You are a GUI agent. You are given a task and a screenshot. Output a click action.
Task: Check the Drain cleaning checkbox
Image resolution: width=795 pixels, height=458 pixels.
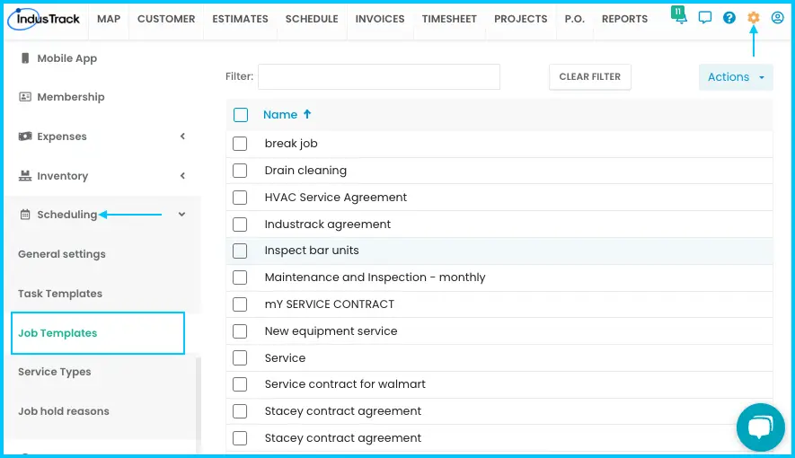click(x=240, y=171)
